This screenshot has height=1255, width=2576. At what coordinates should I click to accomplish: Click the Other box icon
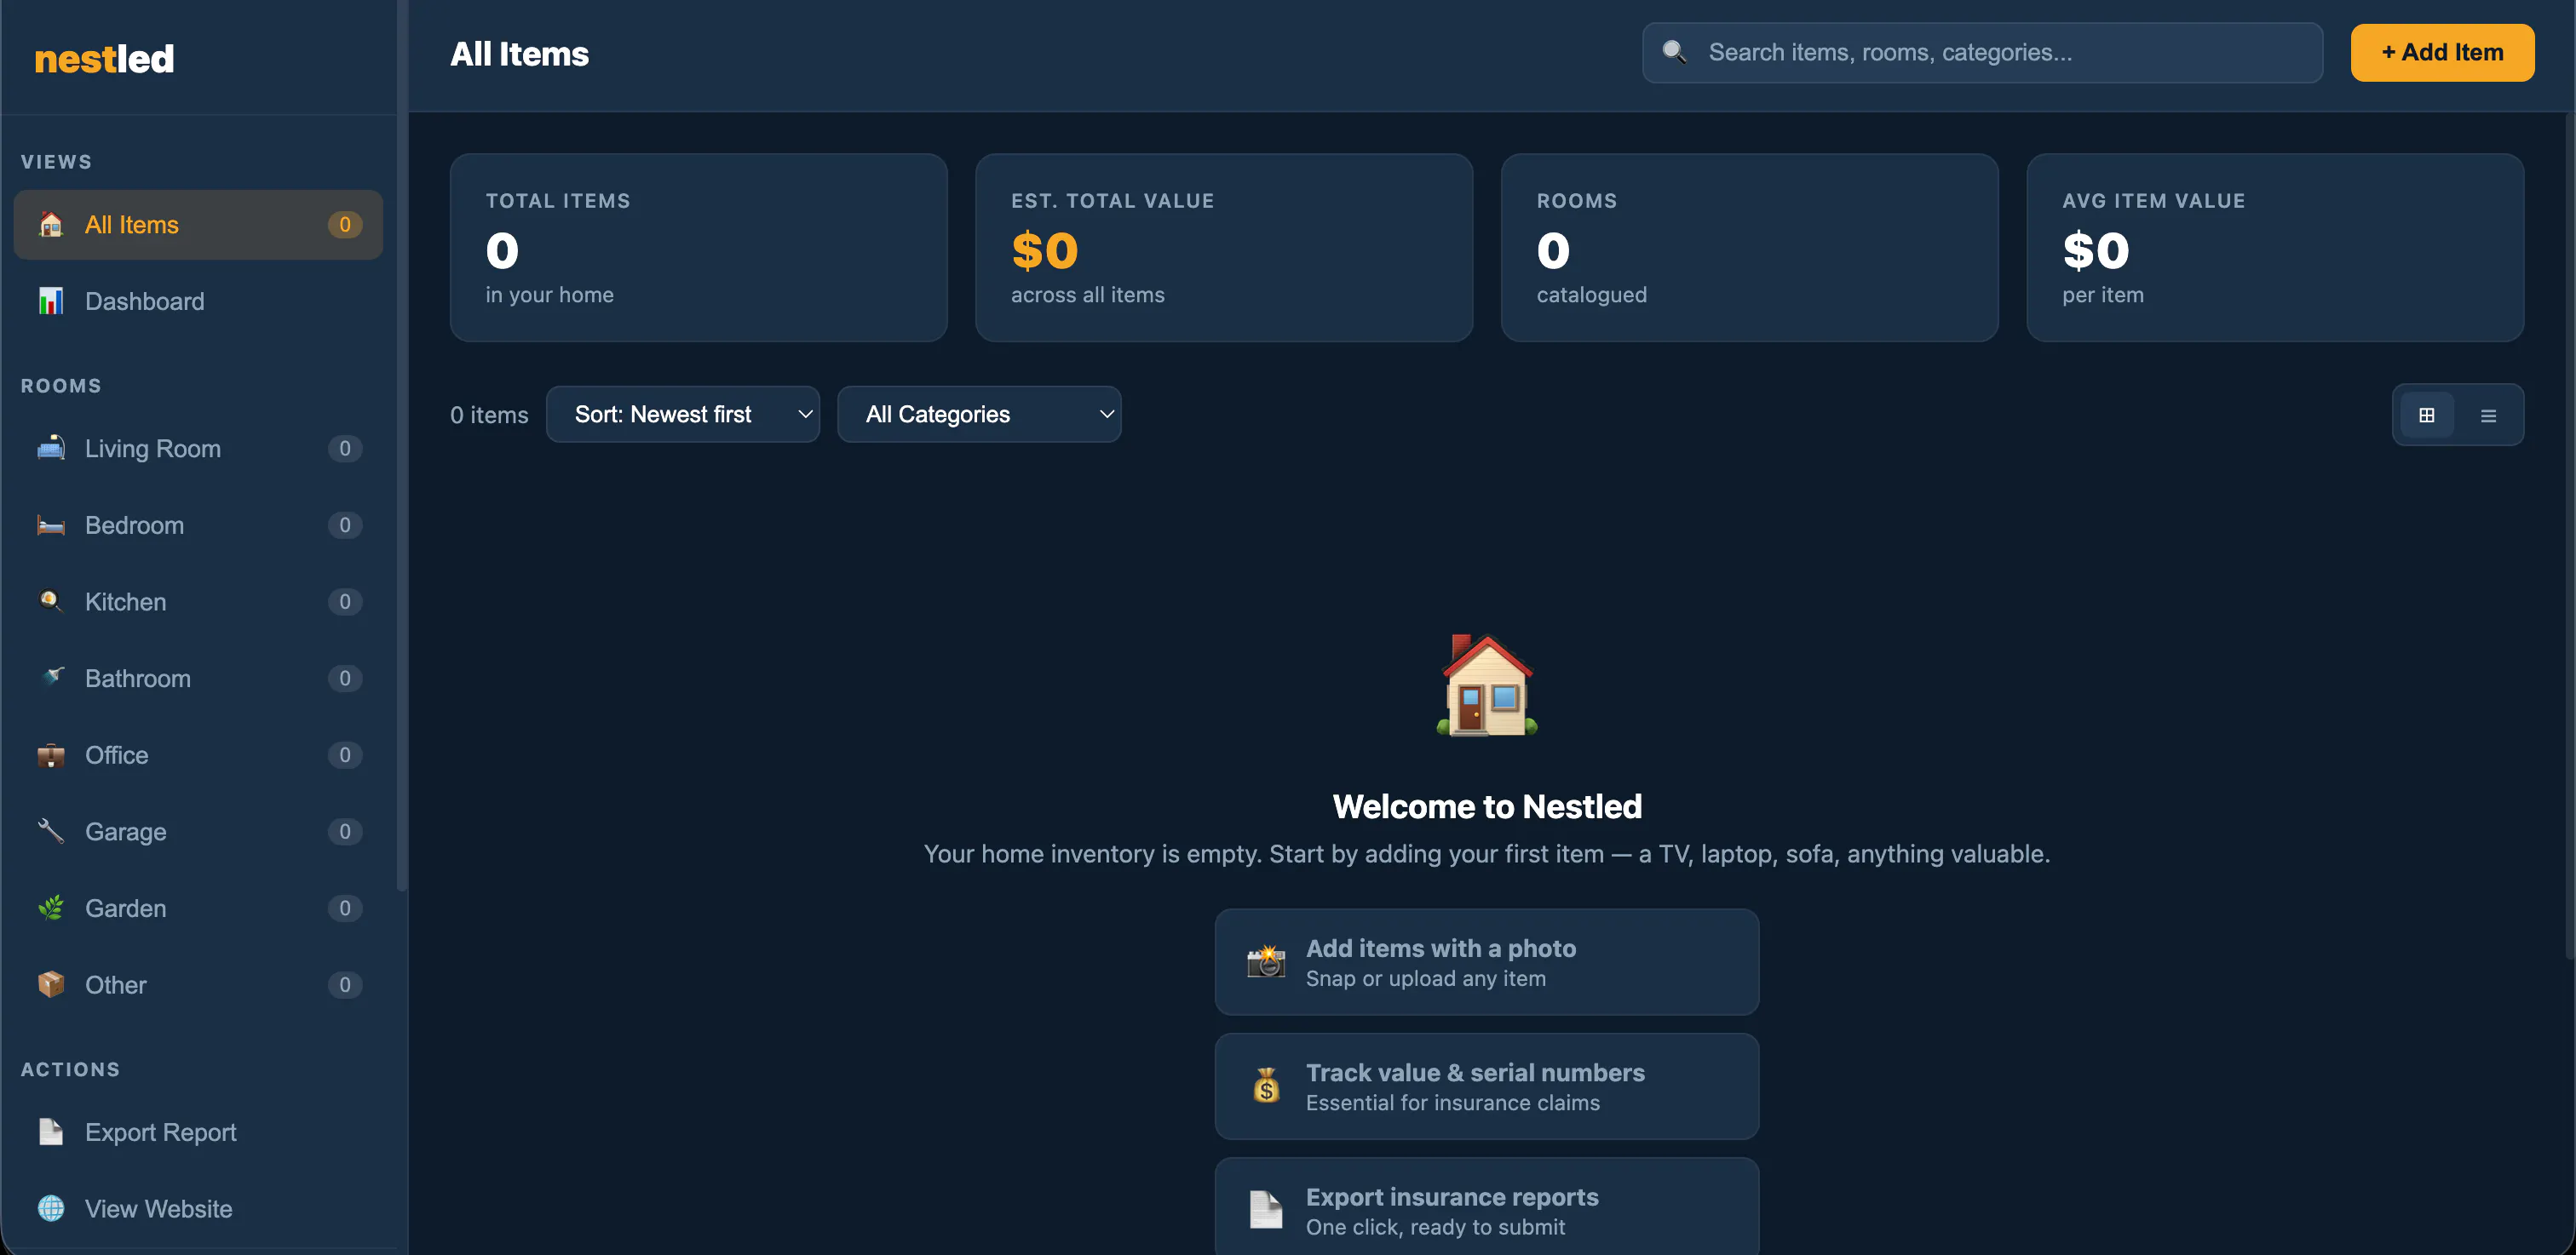(51, 985)
